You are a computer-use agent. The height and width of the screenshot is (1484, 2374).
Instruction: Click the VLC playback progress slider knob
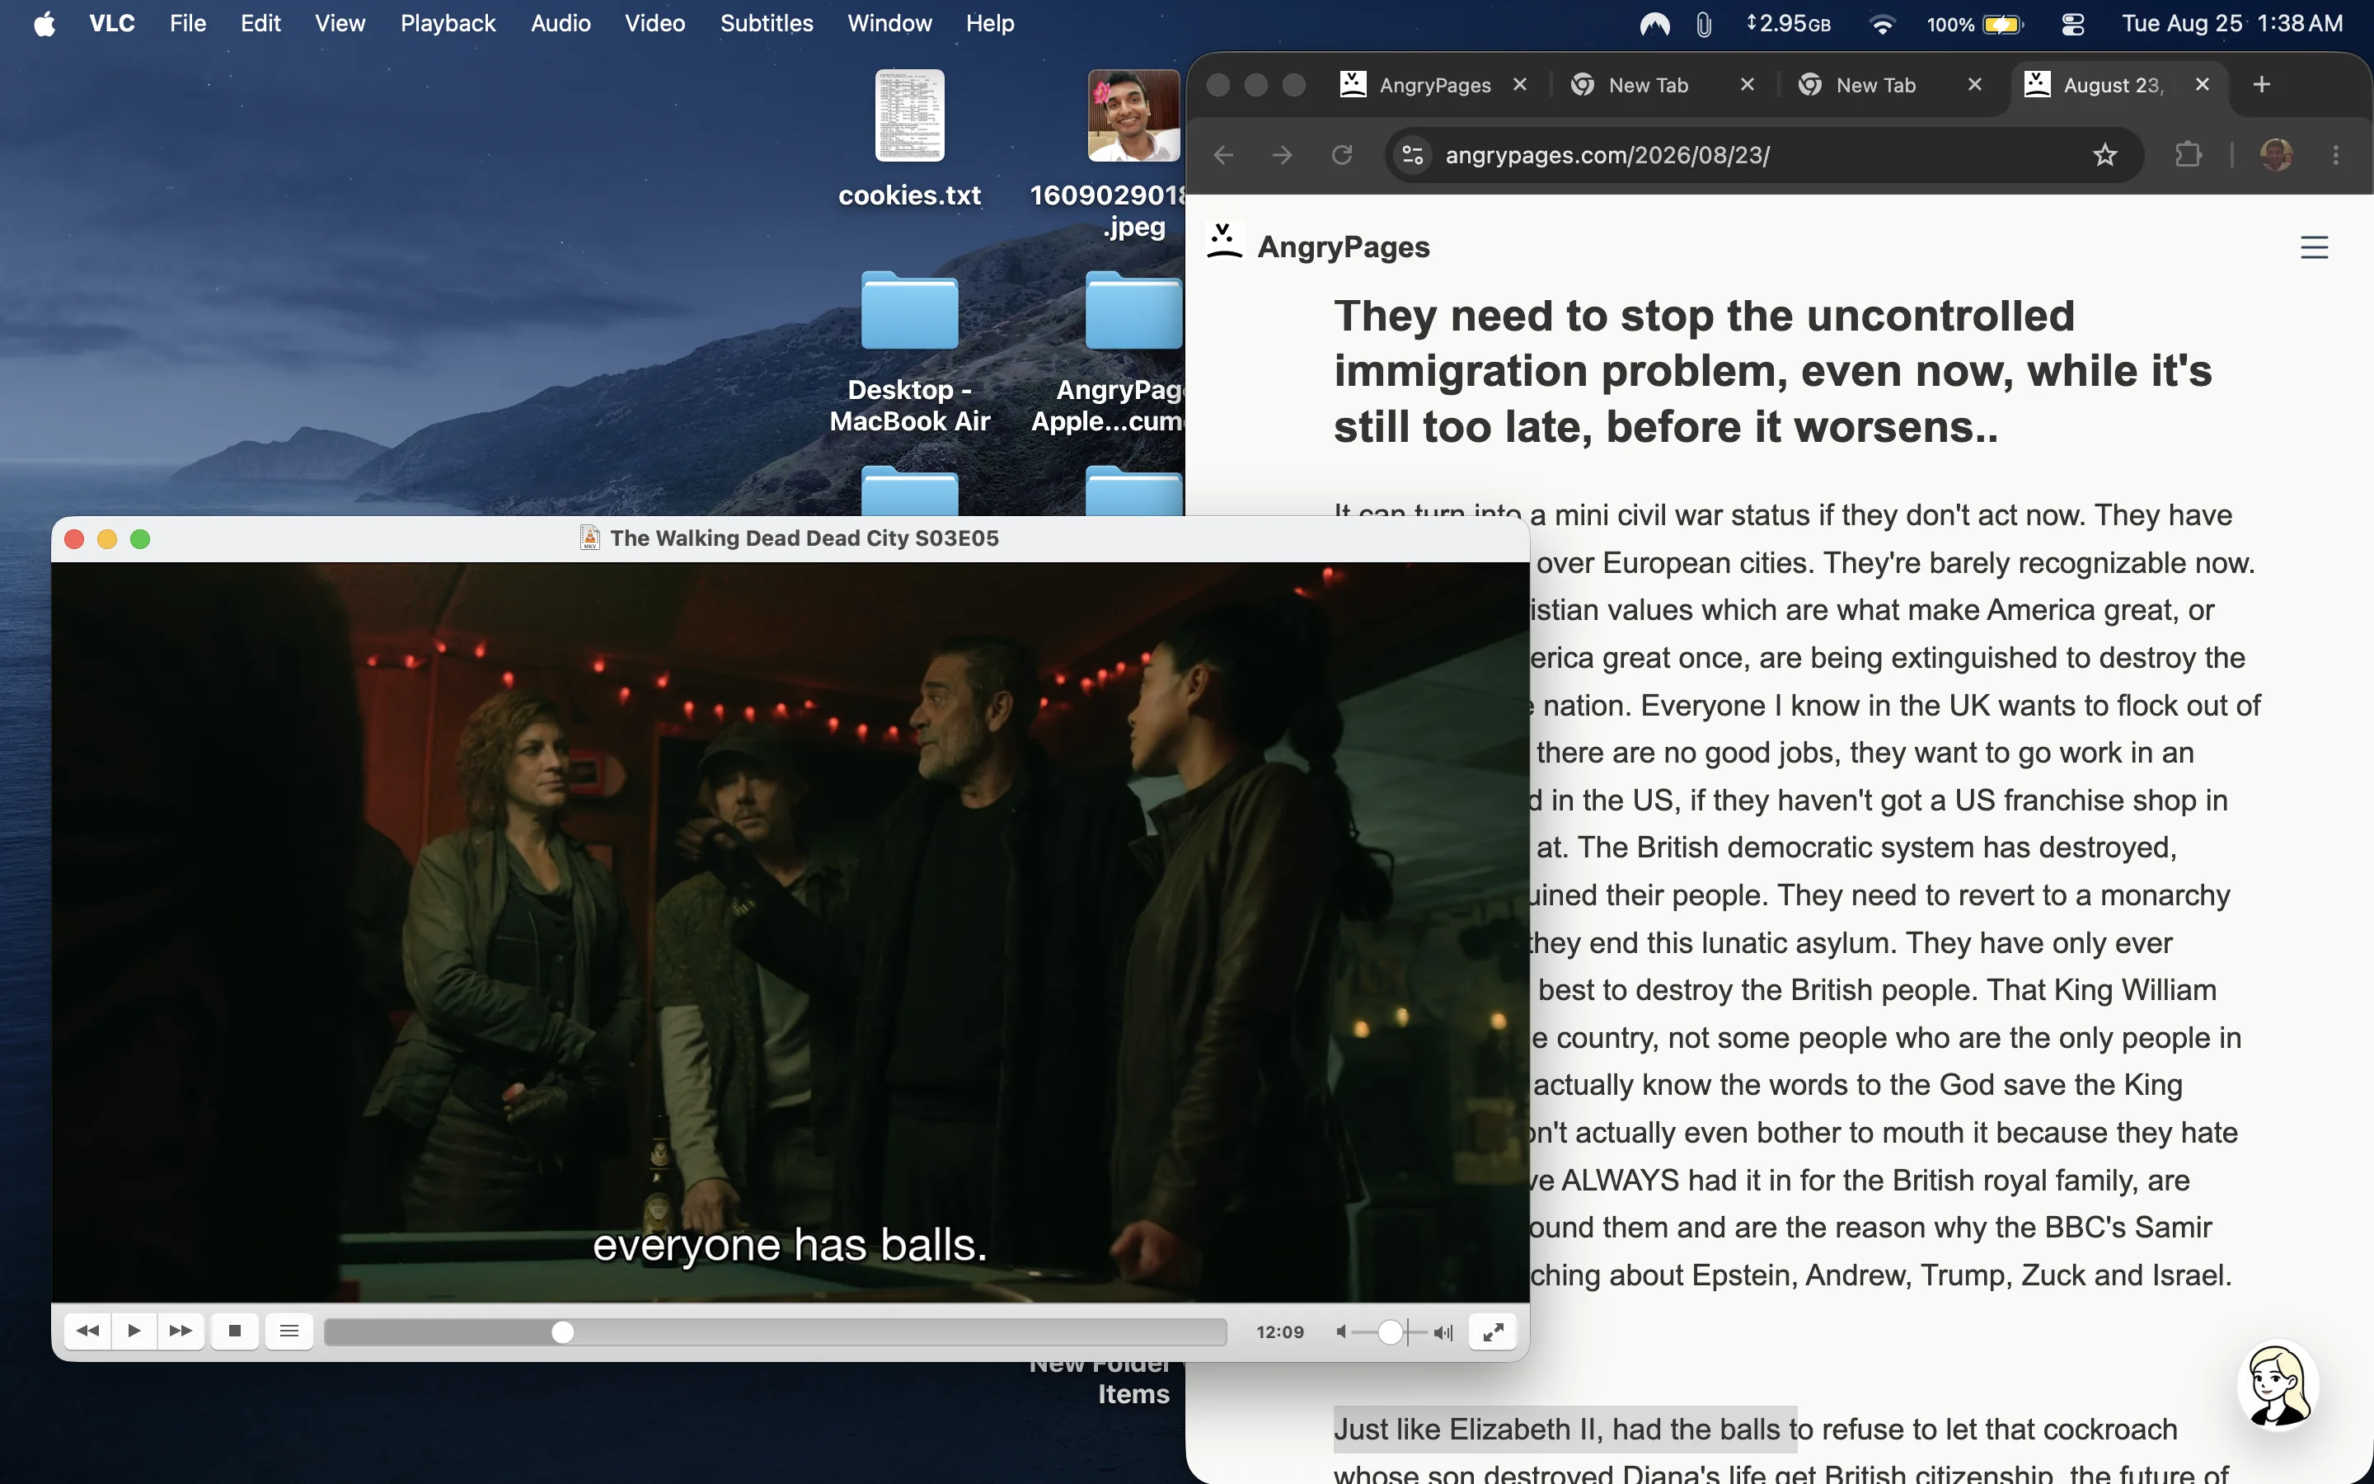click(x=562, y=1331)
